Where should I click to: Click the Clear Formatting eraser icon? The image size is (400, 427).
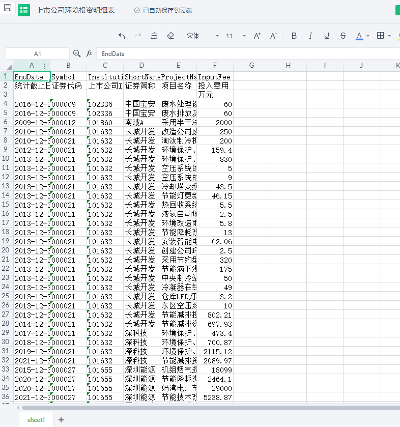coord(170,36)
